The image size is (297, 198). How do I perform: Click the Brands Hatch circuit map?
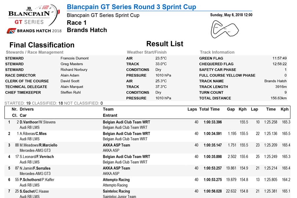(225, 29)
